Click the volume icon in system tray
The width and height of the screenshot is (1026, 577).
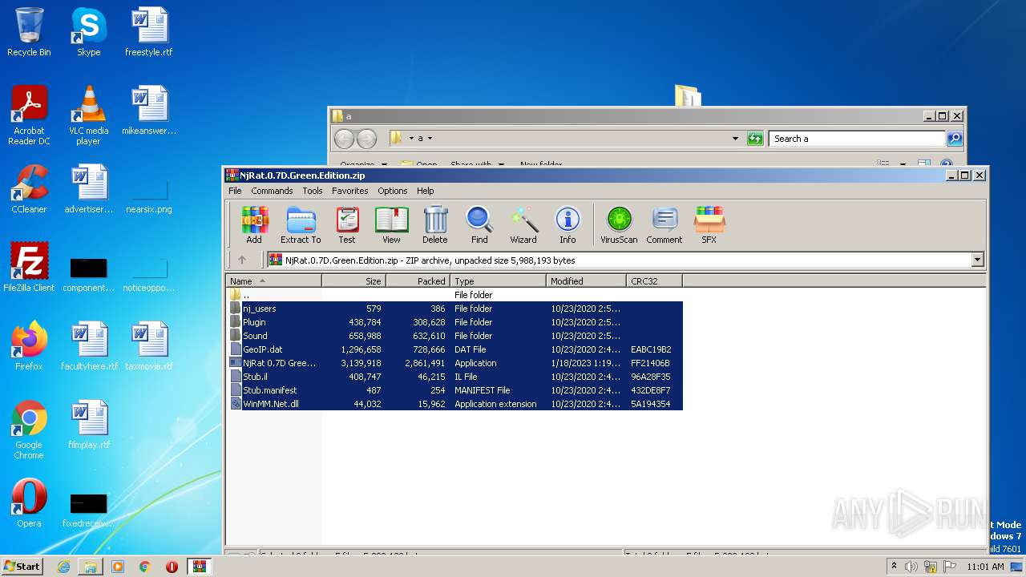coord(911,567)
